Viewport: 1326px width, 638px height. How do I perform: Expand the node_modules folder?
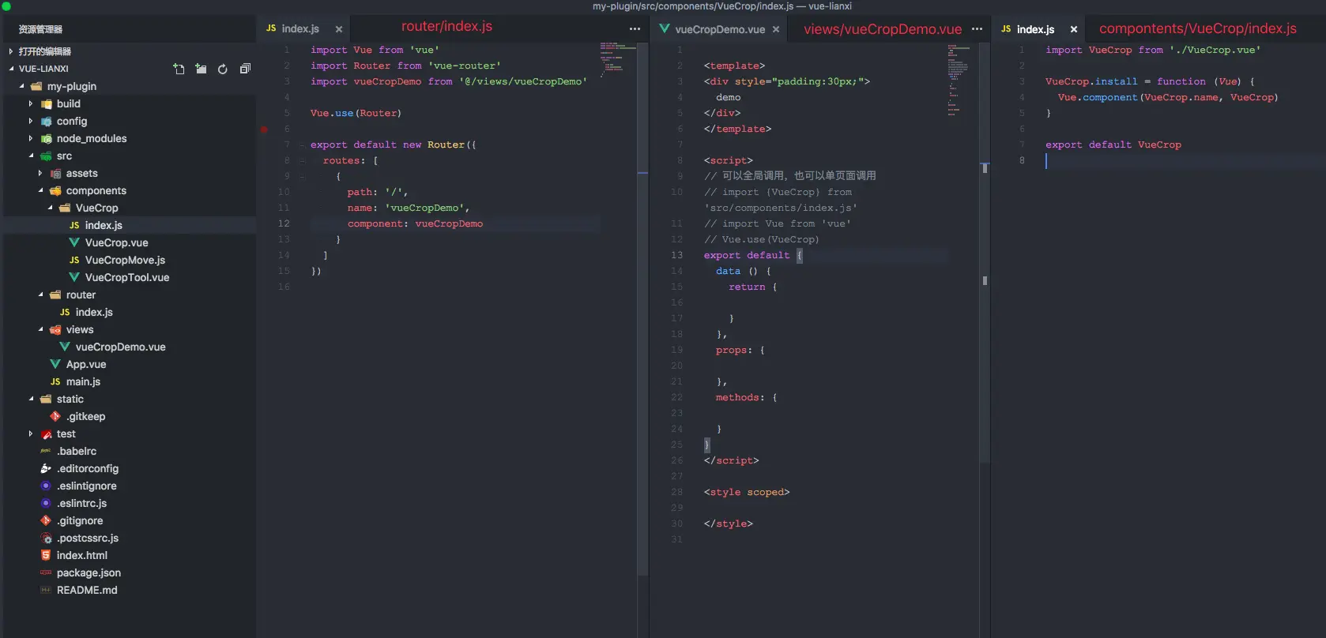(31, 138)
